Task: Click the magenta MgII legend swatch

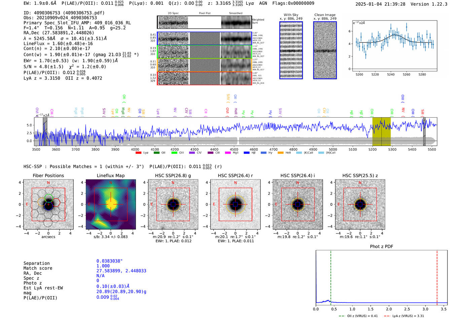Action: (x=228, y=153)
